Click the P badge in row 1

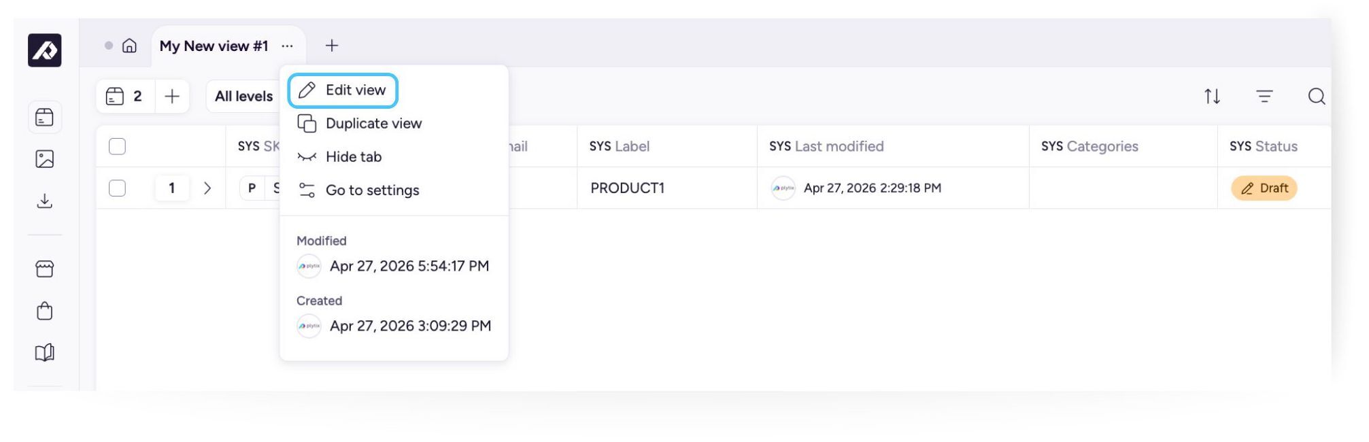(252, 188)
